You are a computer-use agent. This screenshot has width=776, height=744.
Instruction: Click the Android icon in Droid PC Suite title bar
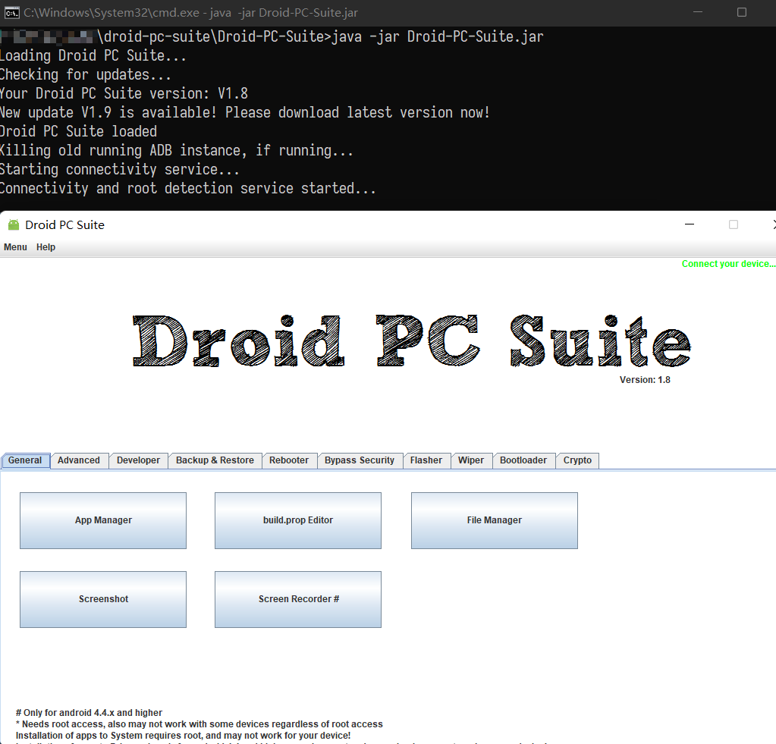tap(14, 224)
